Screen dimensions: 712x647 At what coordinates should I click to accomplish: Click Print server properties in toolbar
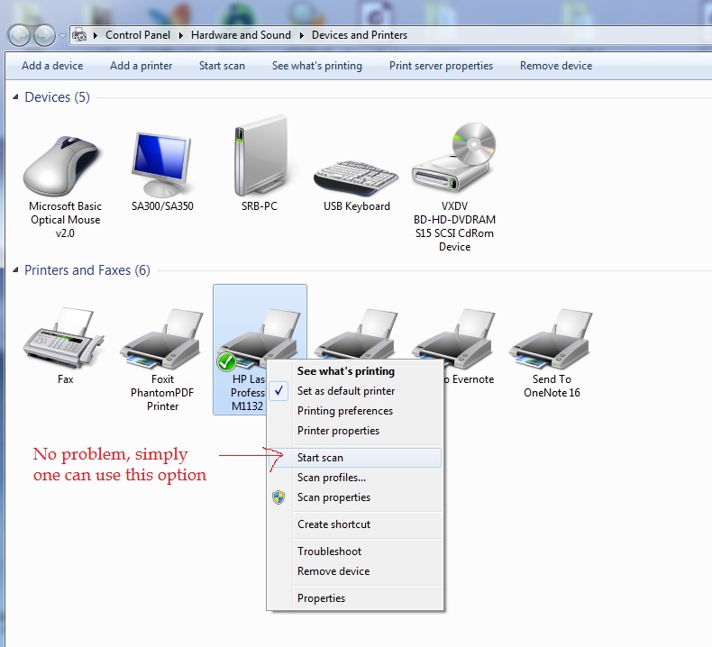[441, 66]
